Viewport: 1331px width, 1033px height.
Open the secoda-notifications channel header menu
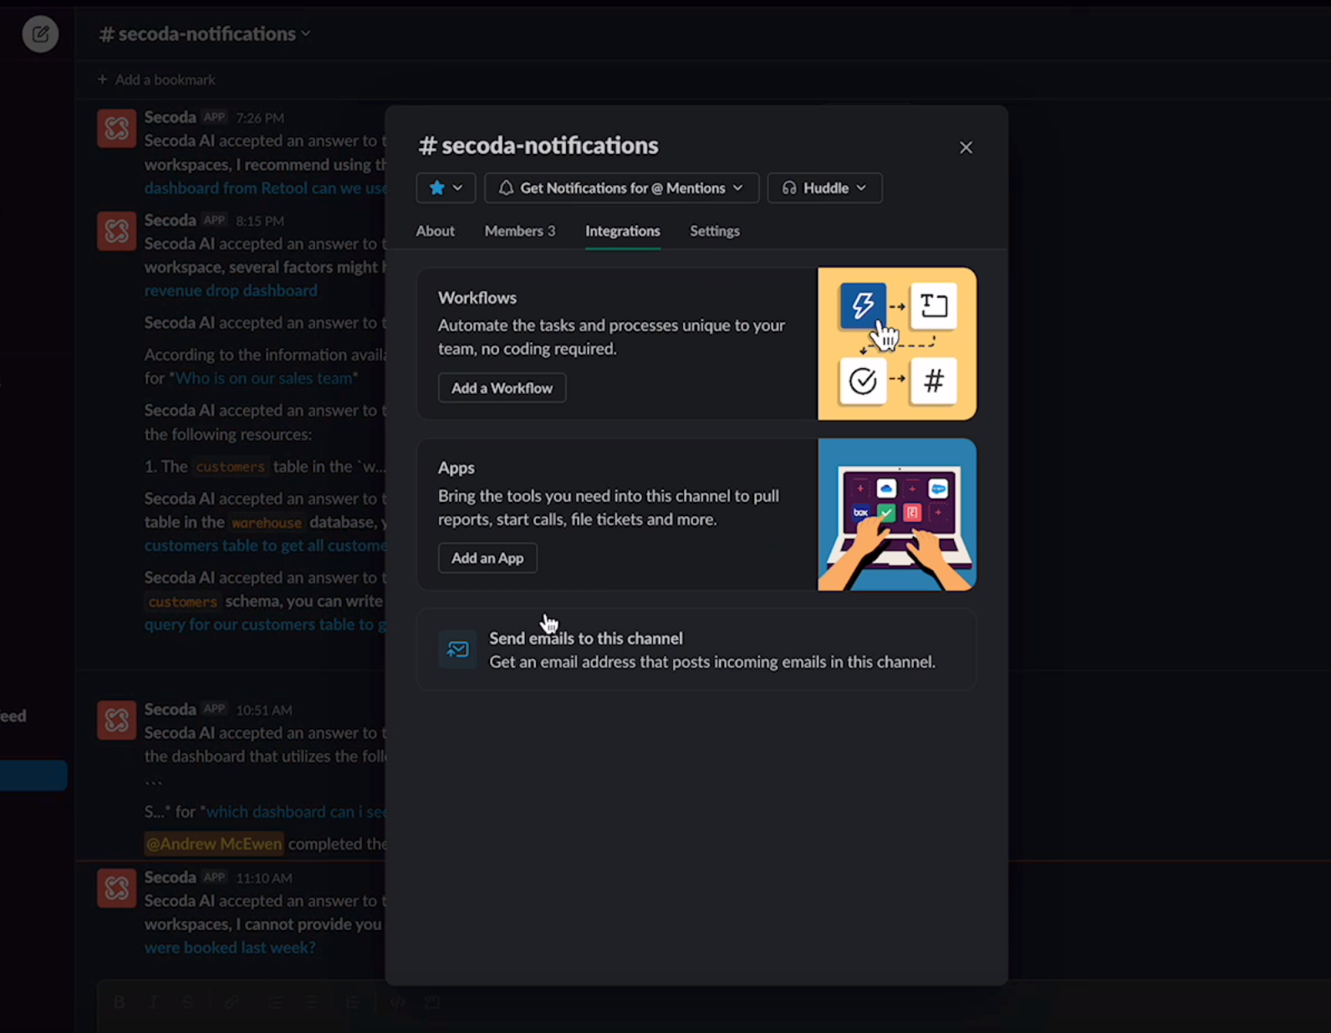pos(205,34)
